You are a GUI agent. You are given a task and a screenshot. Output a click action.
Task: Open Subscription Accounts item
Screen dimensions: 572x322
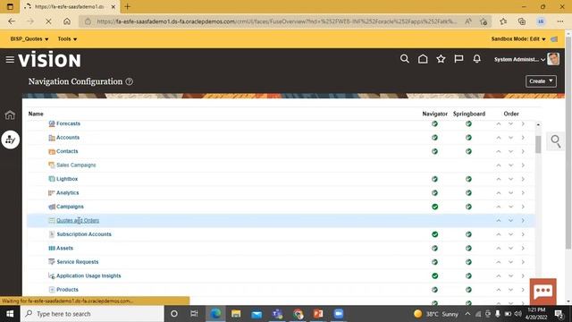pyautogui.click(x=84, y=234)
